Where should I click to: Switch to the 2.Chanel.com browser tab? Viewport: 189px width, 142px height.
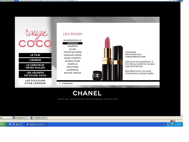(20, 118)
